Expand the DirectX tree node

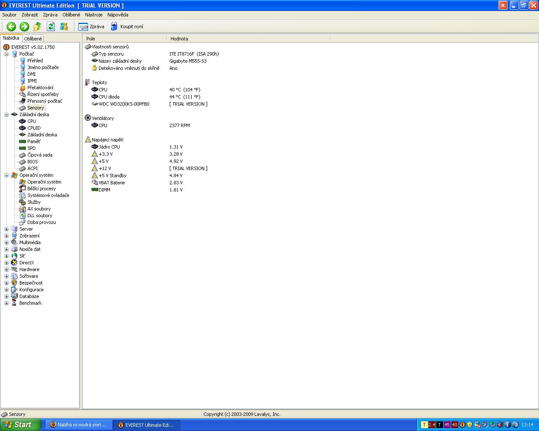tap(6, 263)
